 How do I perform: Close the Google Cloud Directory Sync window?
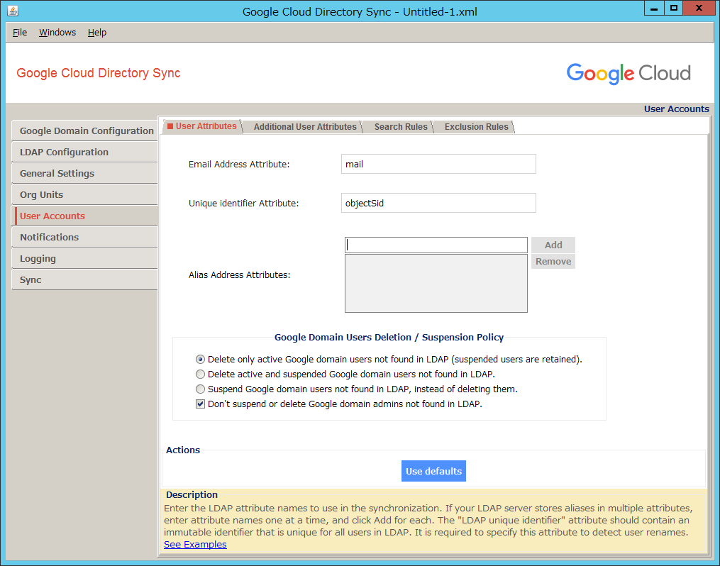pyautogui.click(x=699, y=9)
